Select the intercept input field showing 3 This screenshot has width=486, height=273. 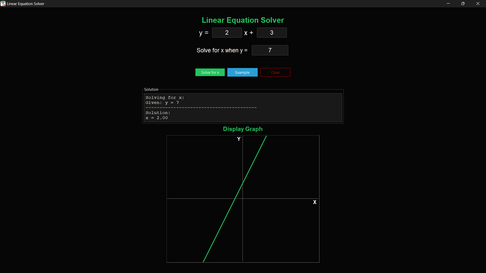(x=272, y=33)
